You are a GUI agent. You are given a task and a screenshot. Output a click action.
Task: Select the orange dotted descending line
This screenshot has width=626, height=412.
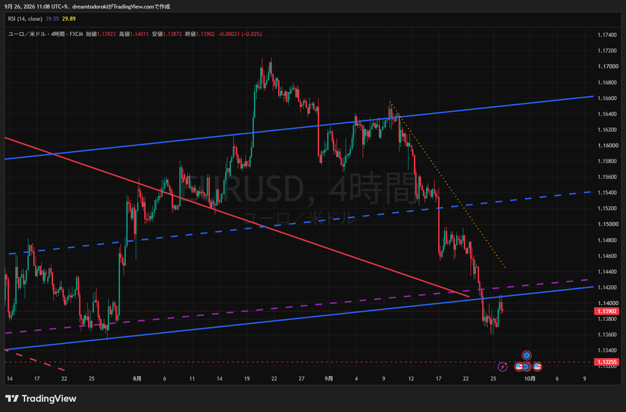pyautogui.click(x=447, y=184)
